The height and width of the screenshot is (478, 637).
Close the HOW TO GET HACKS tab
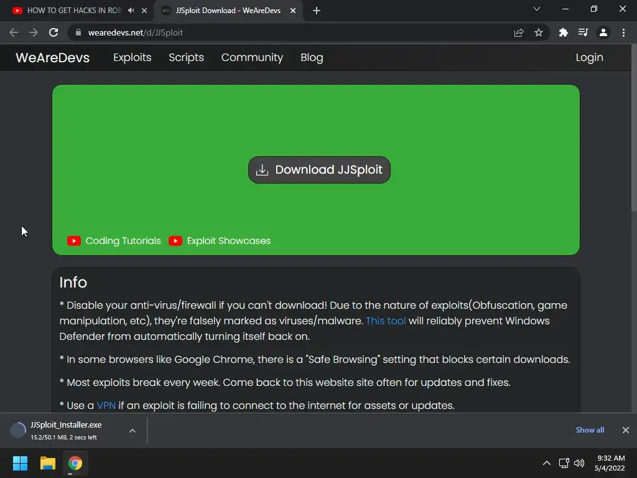tap(144, 11)
